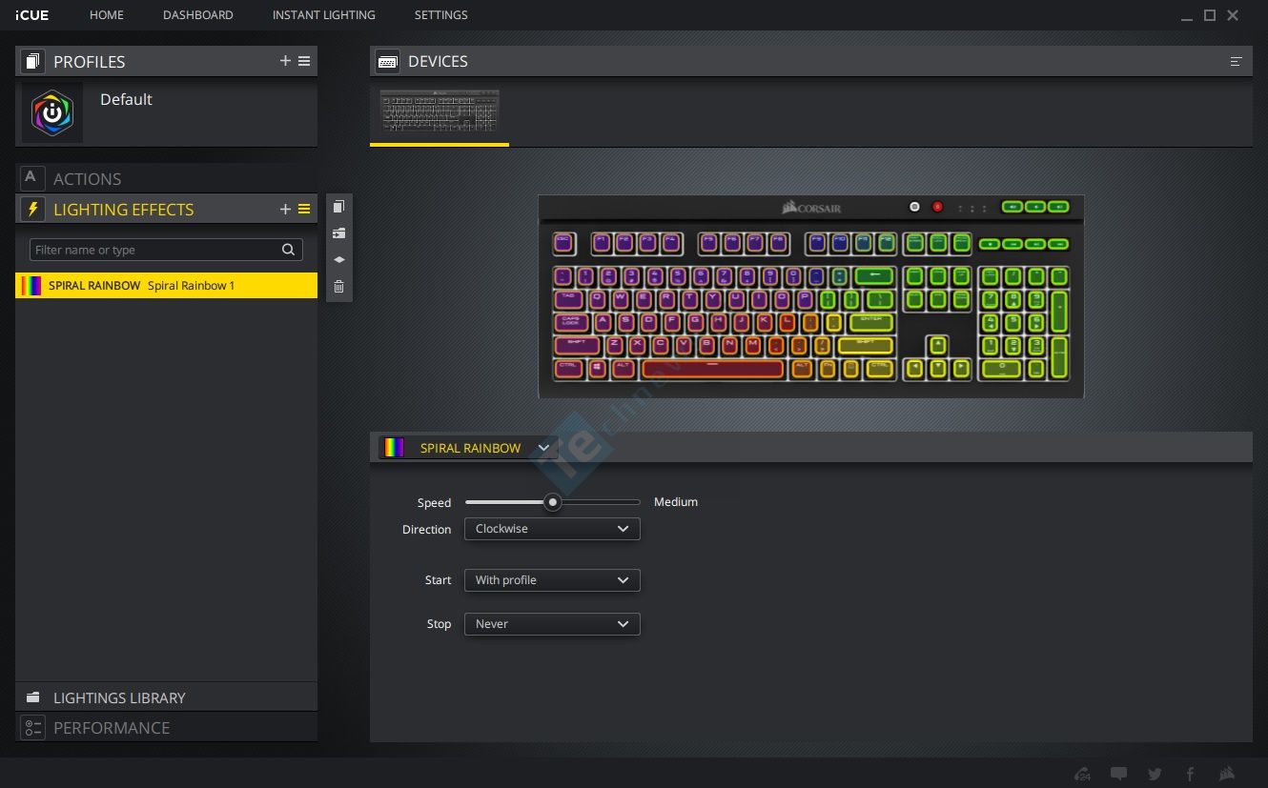Click the Caps Lock key on keyboard preview
Screen dimensions: 1268x788
570,322
